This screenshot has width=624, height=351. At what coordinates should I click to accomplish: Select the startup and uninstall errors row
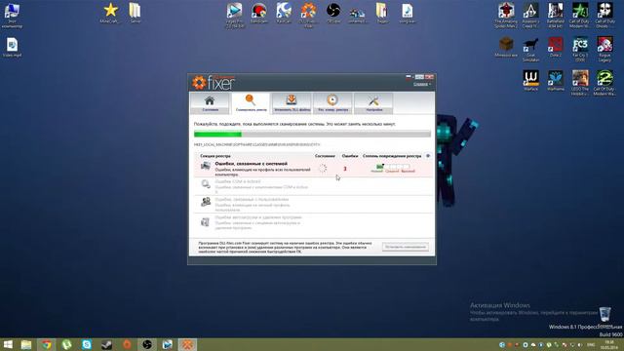pos(314,222)
